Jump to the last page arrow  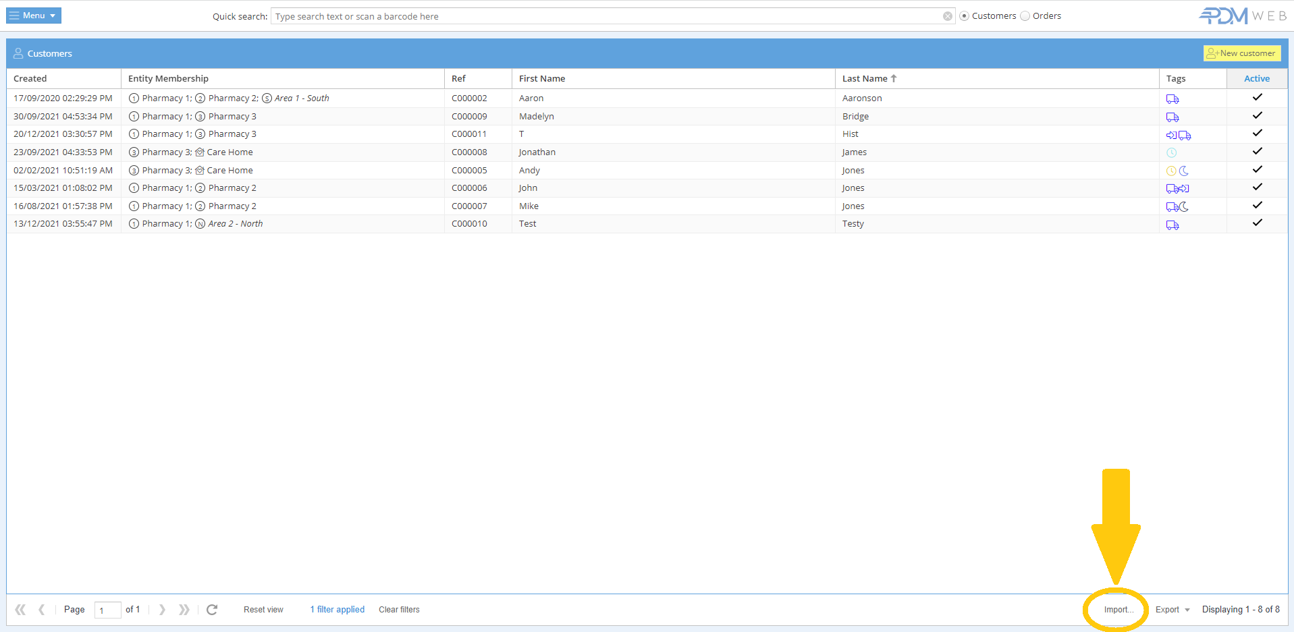(184, 610)
